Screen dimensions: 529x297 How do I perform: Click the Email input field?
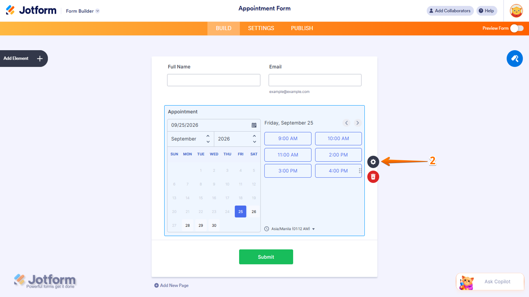315,80
